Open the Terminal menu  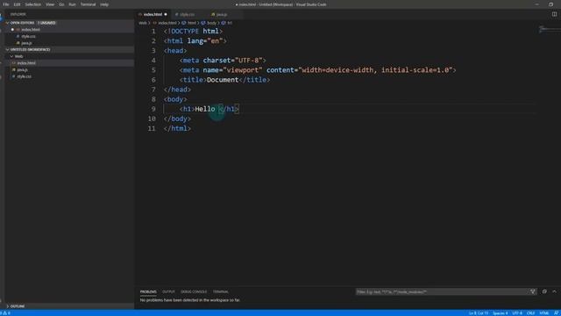(88, 4)
